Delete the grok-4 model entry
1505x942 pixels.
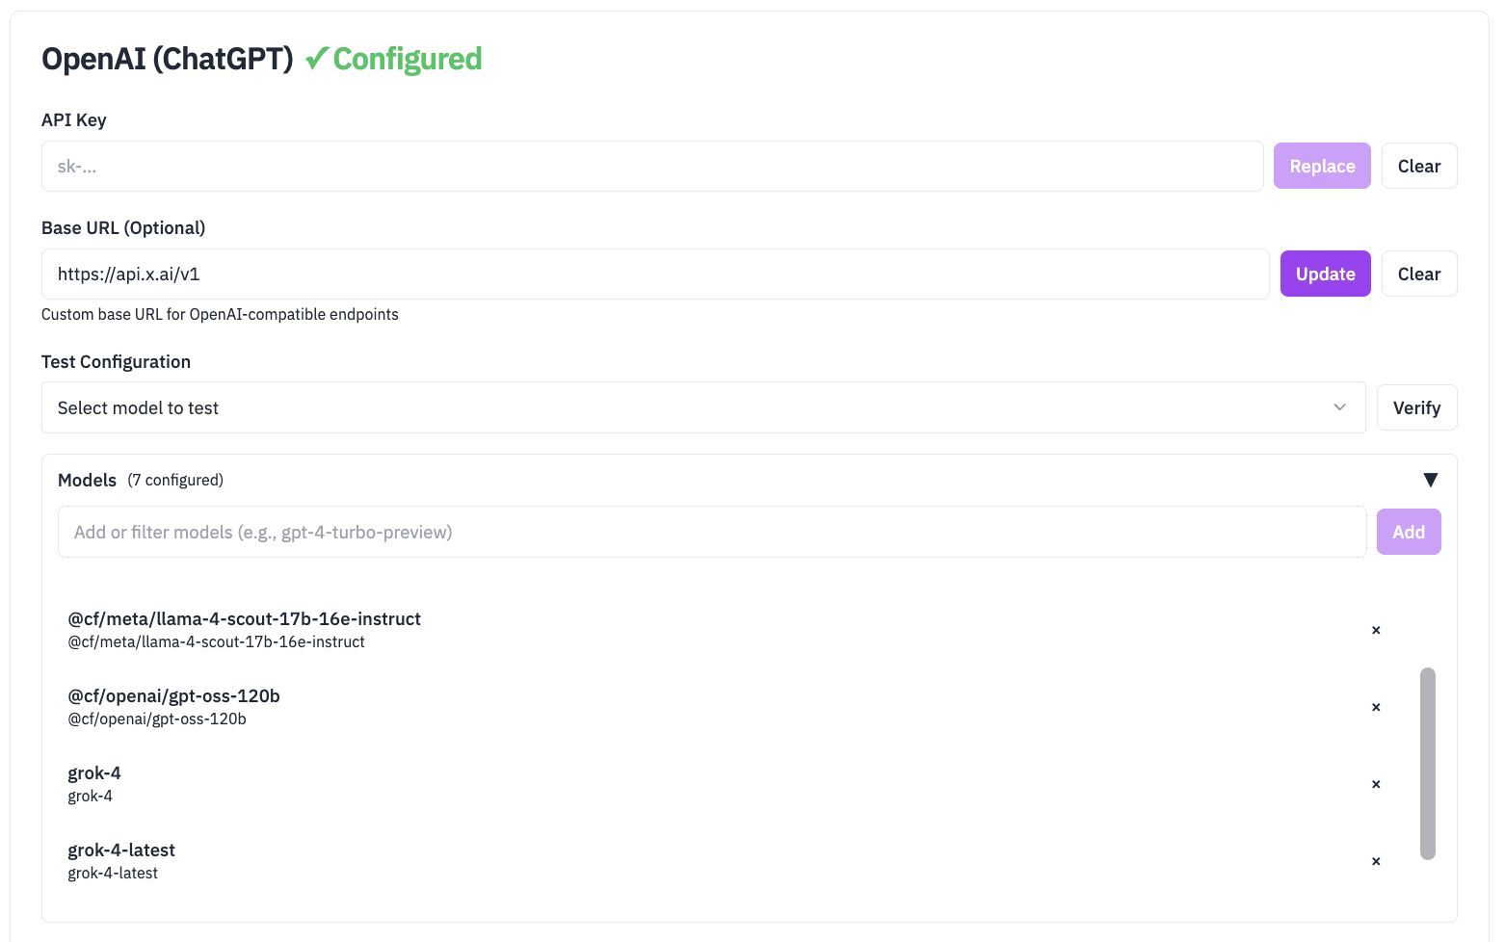pos(1376,784)
